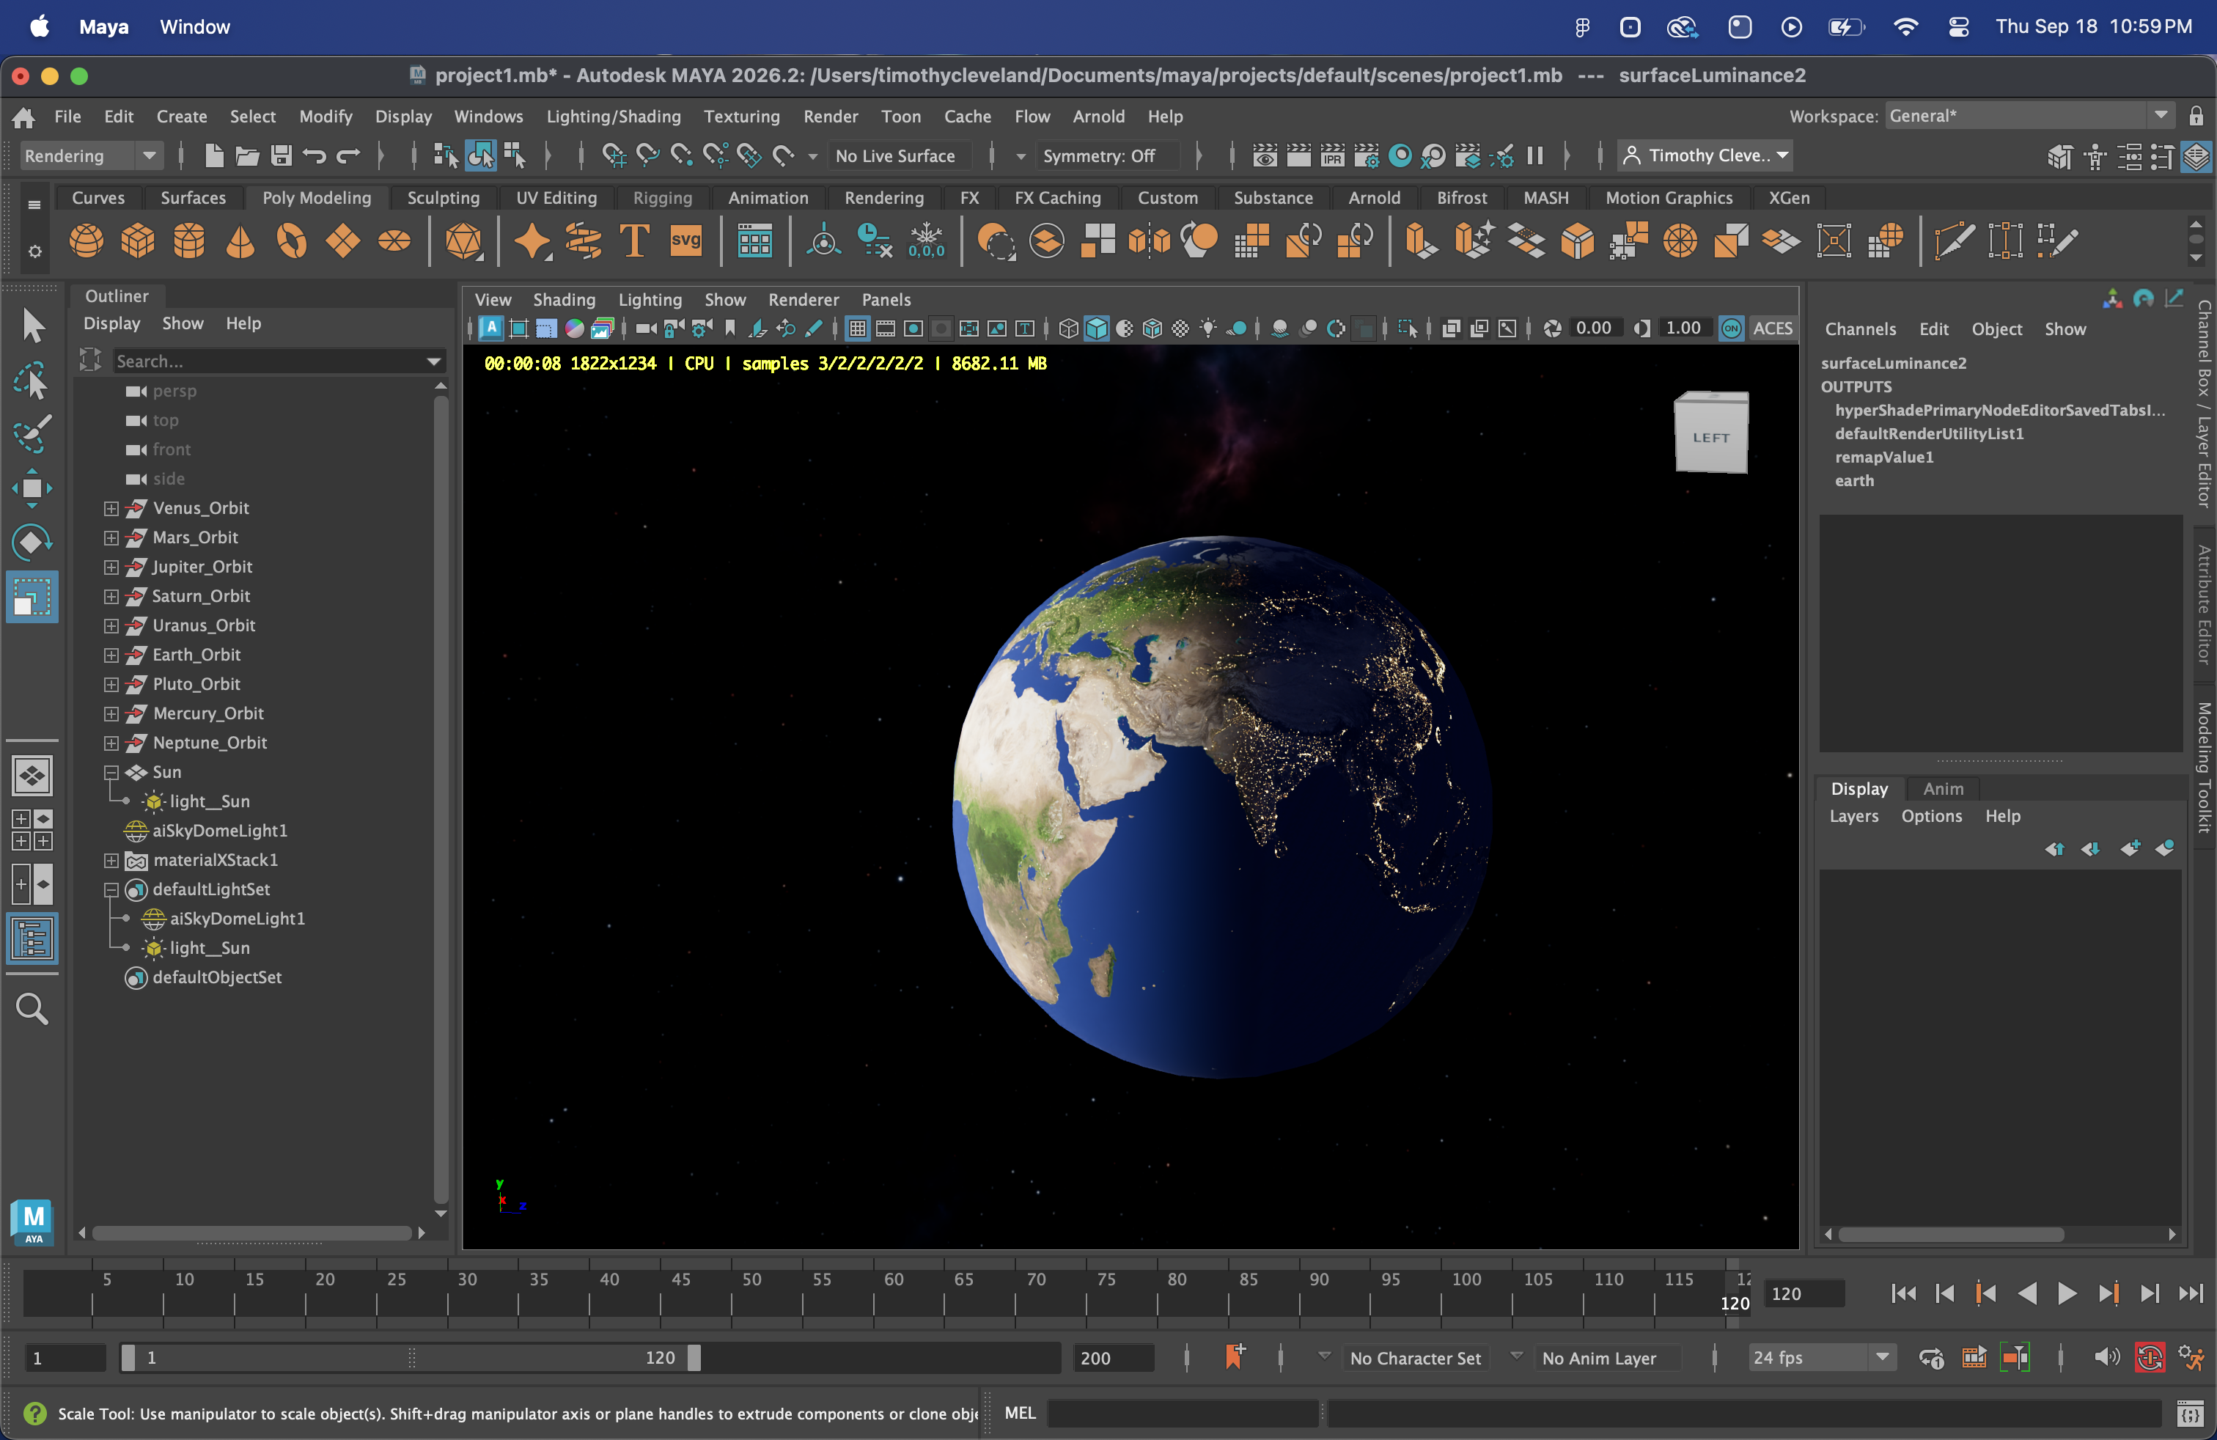Image resolution: width=2217 pixels, height=1440 pixels.
Task: Click the save scene icon
Action: click(x=280, y=155)
